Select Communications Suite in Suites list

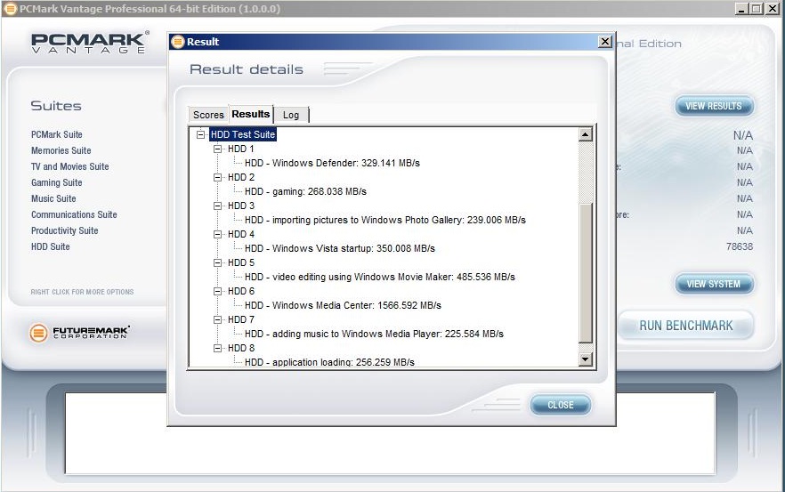74,214
